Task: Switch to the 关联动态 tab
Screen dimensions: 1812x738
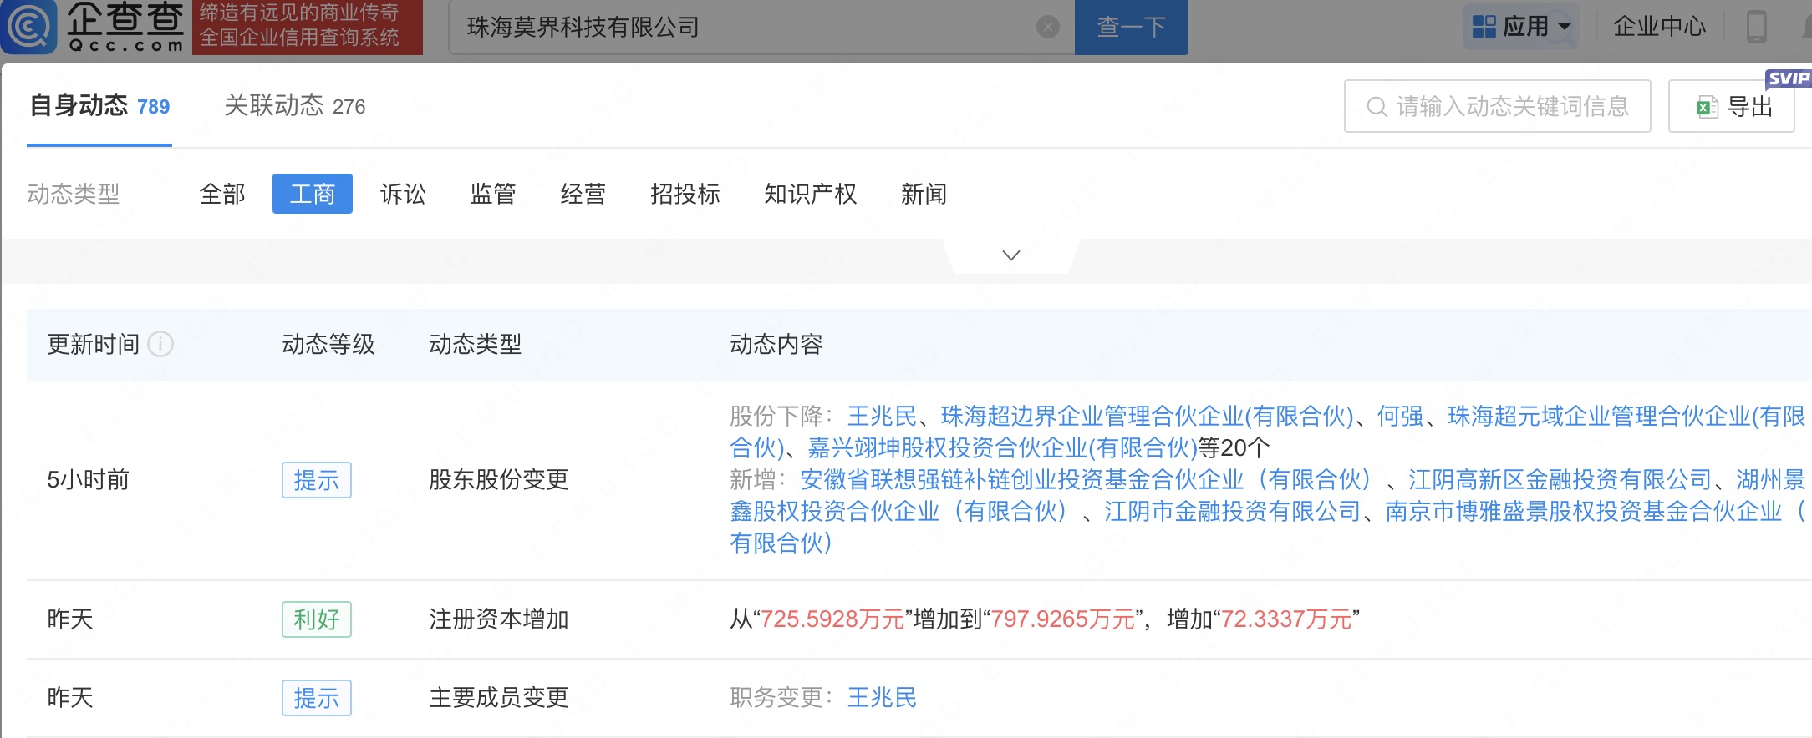Action: coord(295,106)
